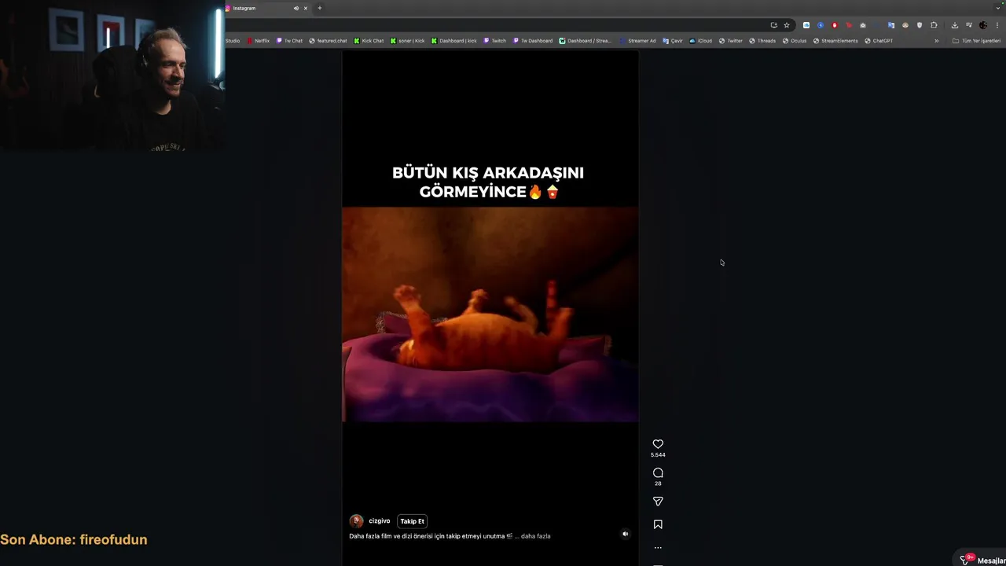This screenshot has height=566, width=1006.
Task: Open the Çevir bookmark
Action: pyautogui.click(x=673, y=41)
